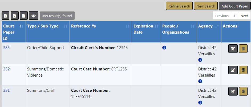The width and height of the screenshot is (251, 107).
Task: Show people info for paper 383
Action: (x=164, y=48)
